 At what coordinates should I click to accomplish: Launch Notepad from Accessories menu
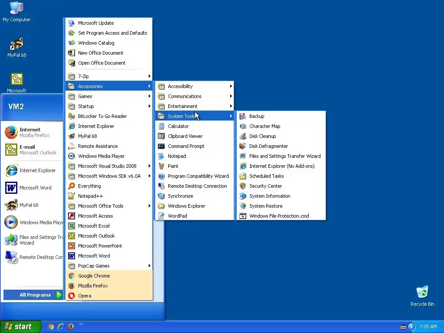[x=195, y=156]
